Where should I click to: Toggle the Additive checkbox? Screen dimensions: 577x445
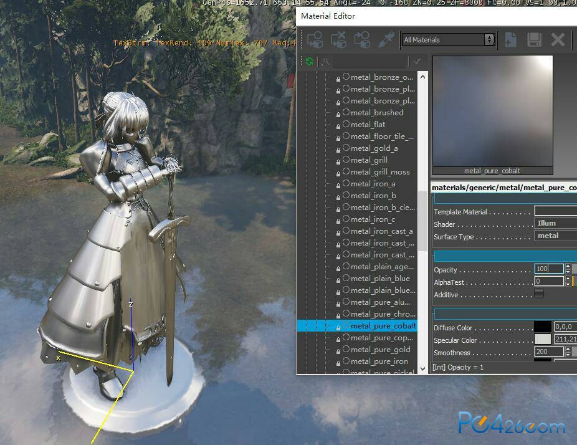(x=539, y=294)
